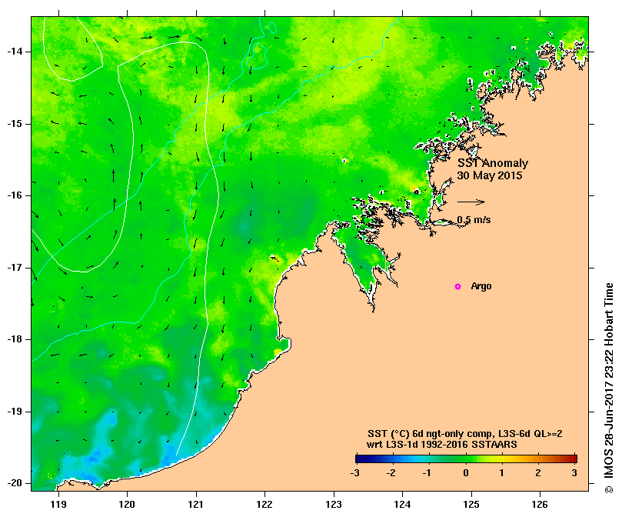Click the date '30 May 2015'
Image resolution: width=622 pixels, height=517 pixels.
(489, 175)
